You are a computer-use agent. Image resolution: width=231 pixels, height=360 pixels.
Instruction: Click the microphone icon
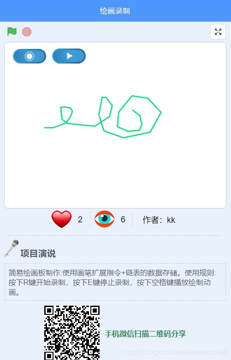click(x=12, y=248)
